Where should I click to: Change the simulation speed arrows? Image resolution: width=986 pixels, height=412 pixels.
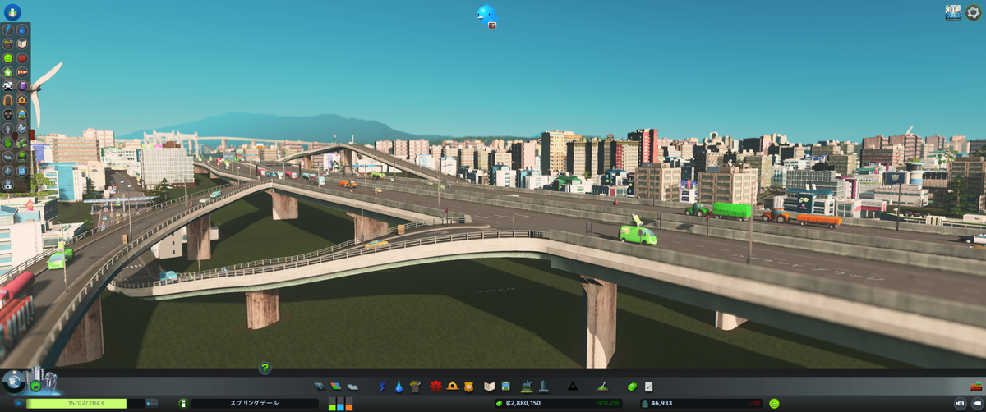tap(151, 403)
